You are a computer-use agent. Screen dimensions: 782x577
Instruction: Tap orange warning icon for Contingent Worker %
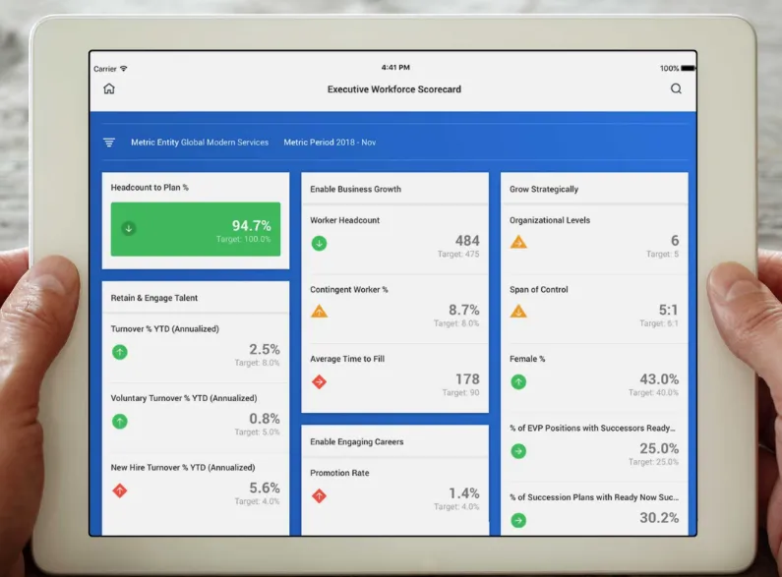[x=319, y=312]
